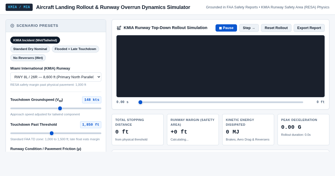
Task: Click the 1,850 ft touchdown value
Action: pos(91,125)
